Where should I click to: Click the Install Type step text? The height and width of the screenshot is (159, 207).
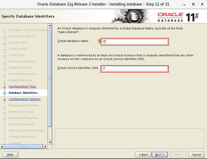[17, 55]
